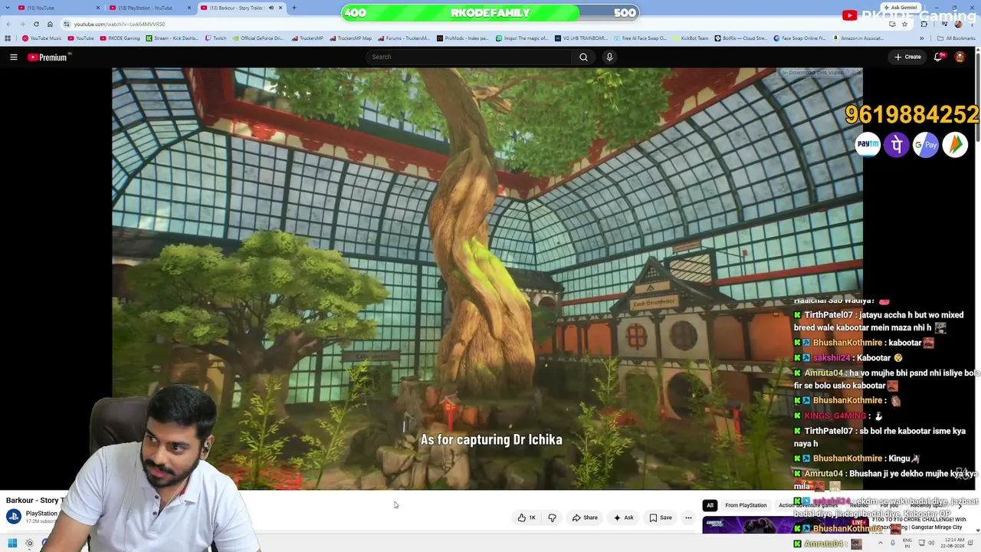
Task: Open a new browser tab
Action: point(294,8)
